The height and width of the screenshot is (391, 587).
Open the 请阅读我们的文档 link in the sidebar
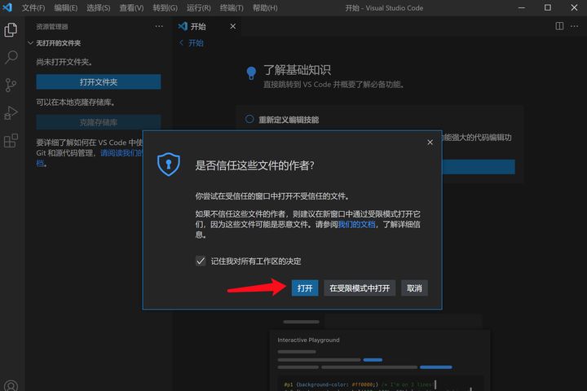pos(121,153)
